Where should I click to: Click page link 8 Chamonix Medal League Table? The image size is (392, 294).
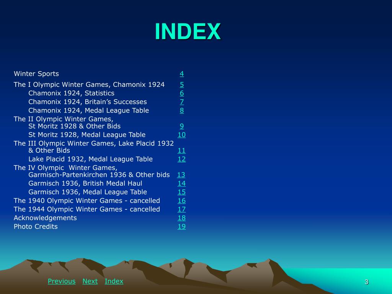click(182, 111)
